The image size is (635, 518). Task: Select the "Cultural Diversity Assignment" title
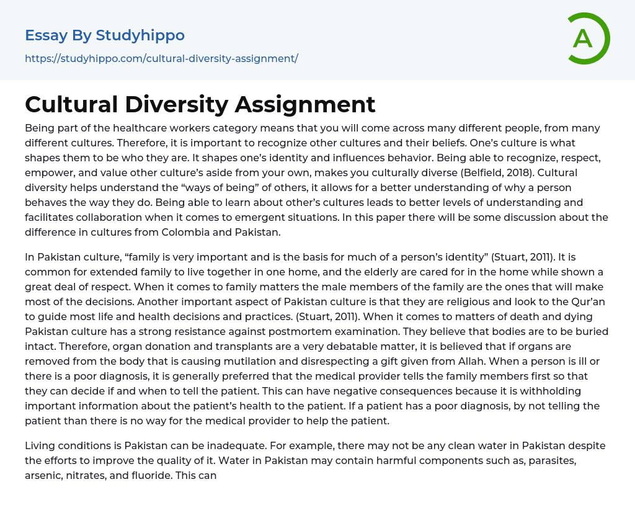pyautogui.click(x=200, y=104)
